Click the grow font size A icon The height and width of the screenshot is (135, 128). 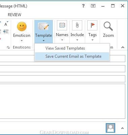pyautogui.click(x=6, y=24)
